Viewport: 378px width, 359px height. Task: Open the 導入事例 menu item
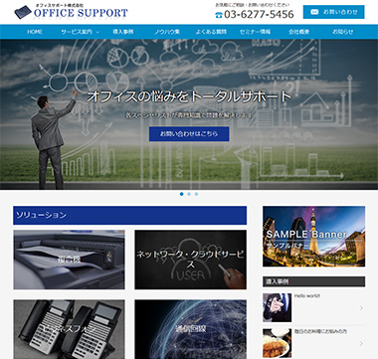coord(123,32)
